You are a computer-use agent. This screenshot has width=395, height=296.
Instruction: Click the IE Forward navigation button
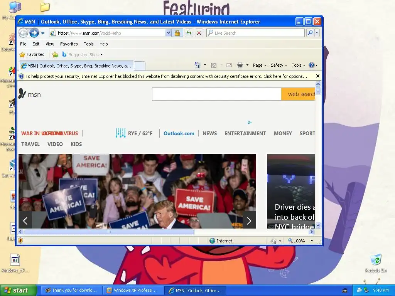(x=34, y=33)
